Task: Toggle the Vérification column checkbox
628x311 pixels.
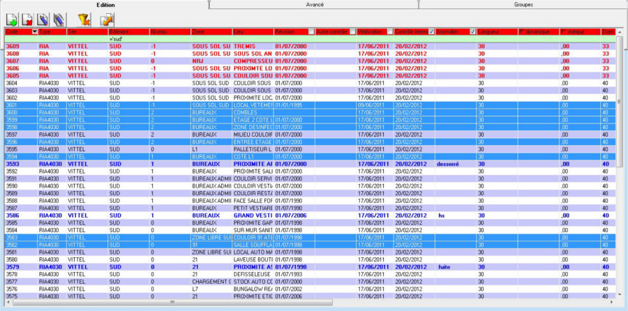Action: pyautogui.click(x=390, y=31)
